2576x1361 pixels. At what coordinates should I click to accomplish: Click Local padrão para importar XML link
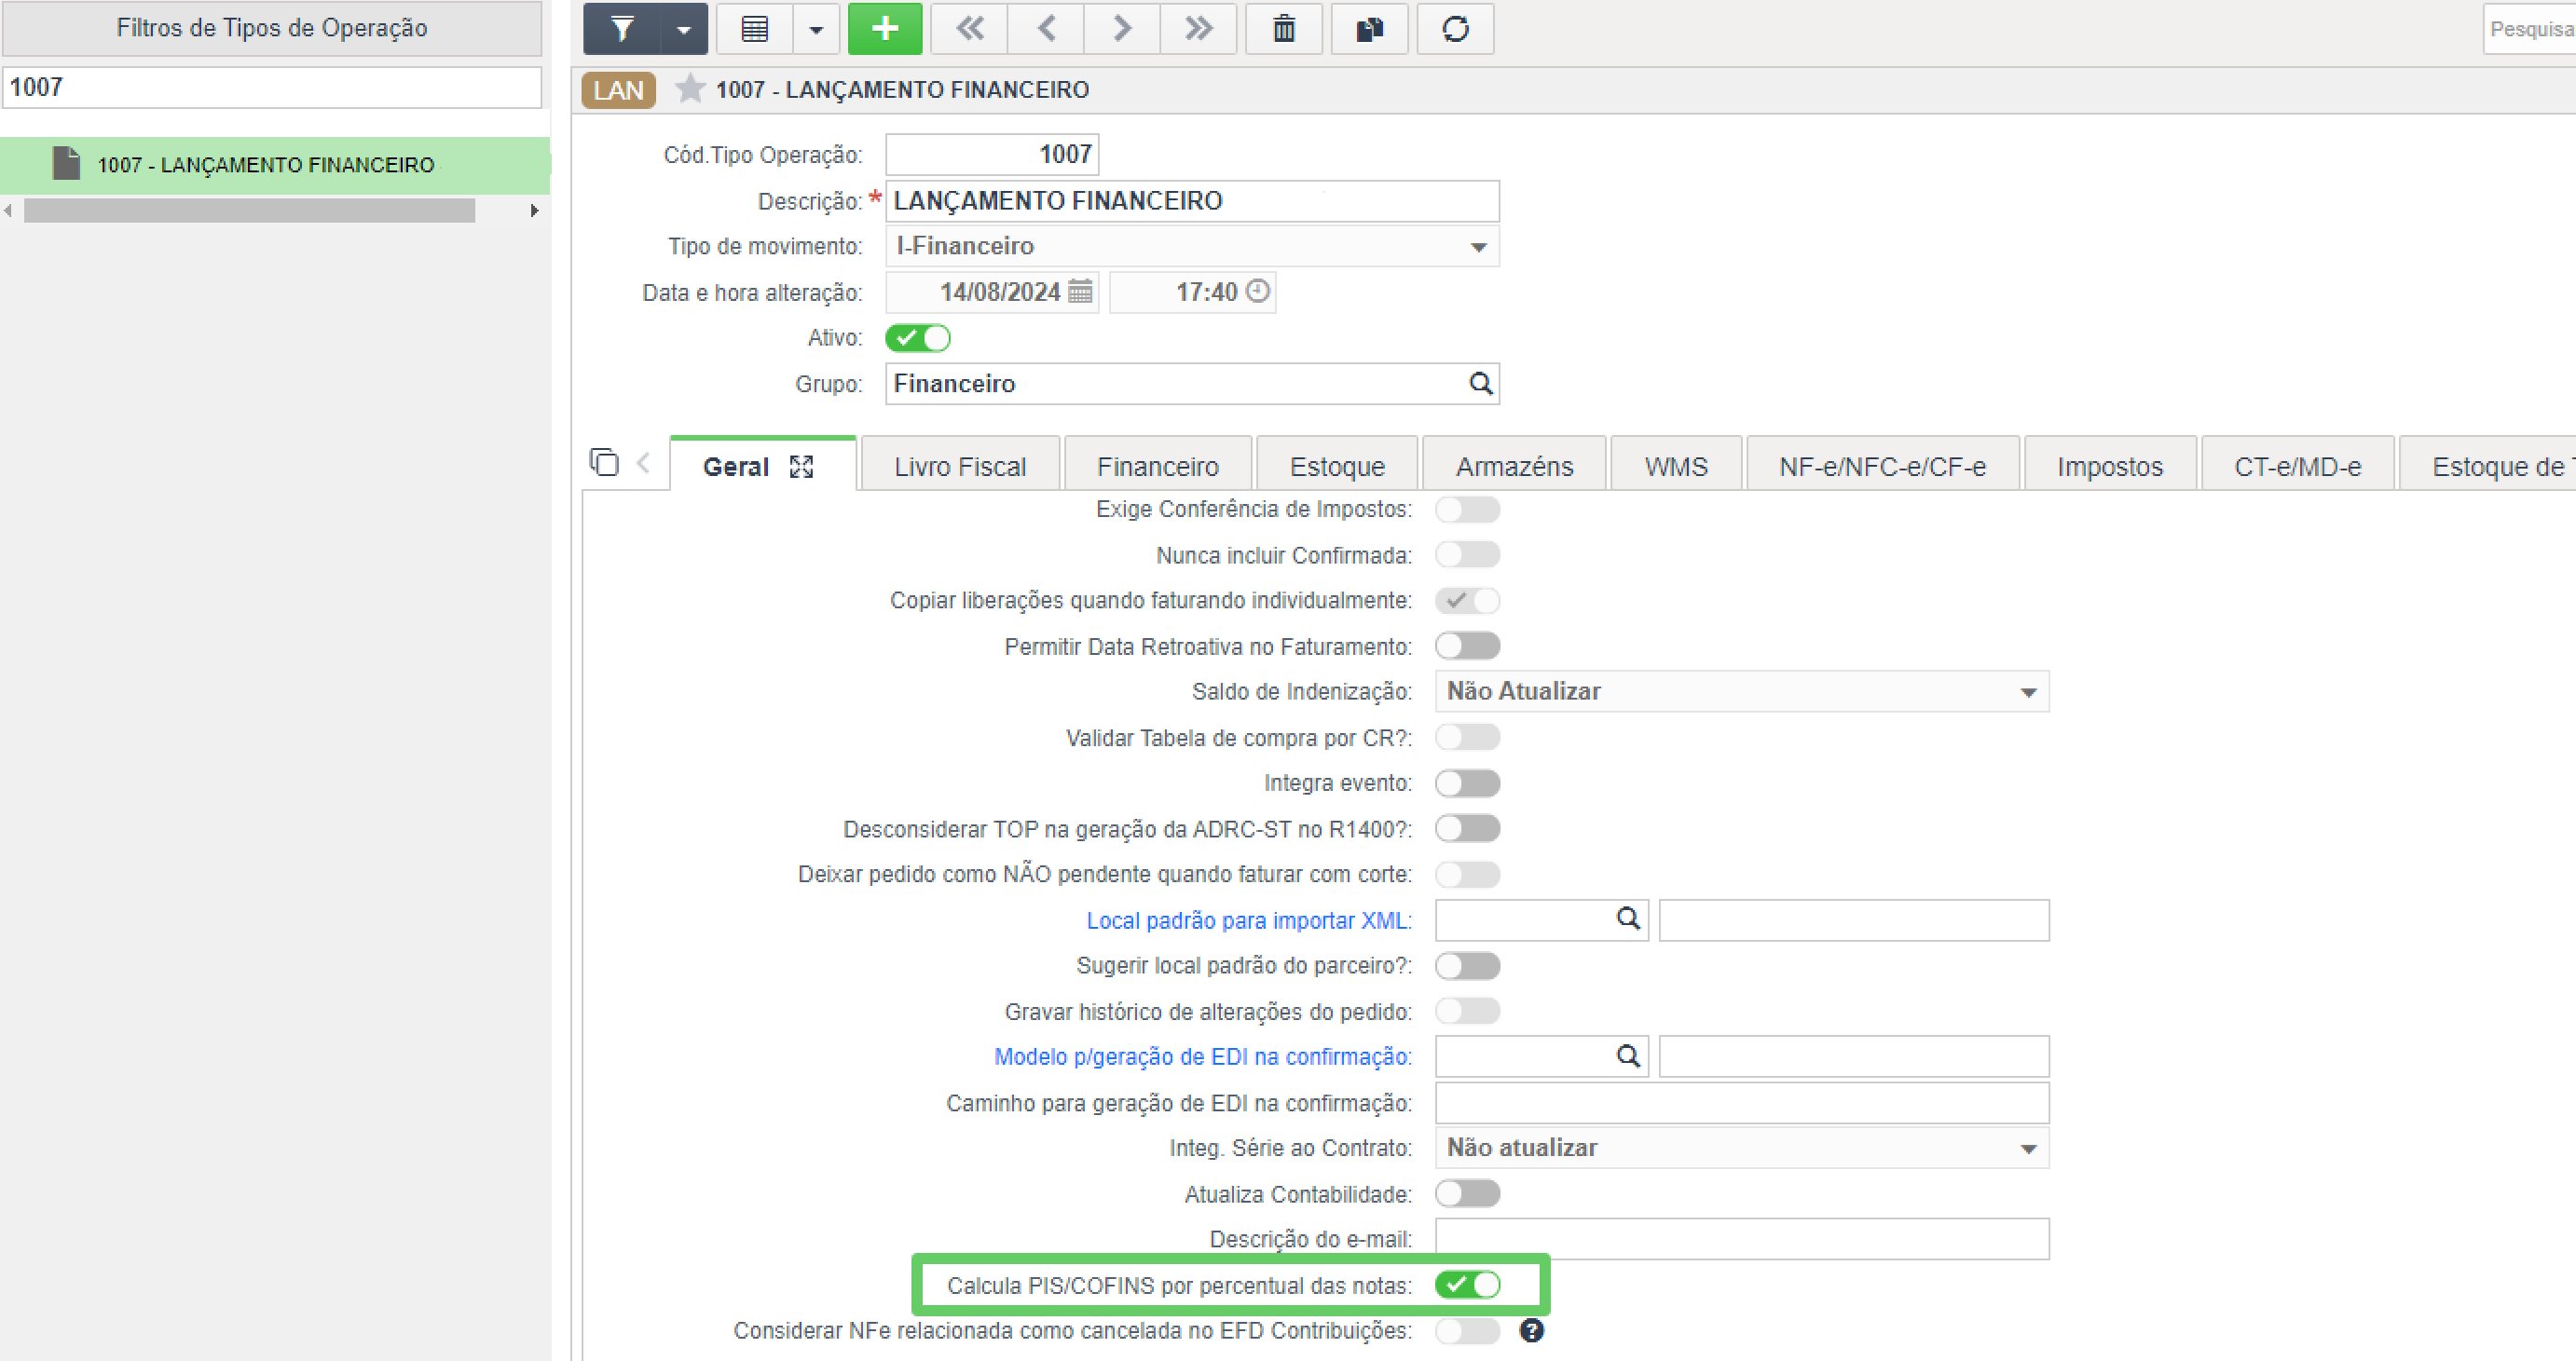(1248, 920)
